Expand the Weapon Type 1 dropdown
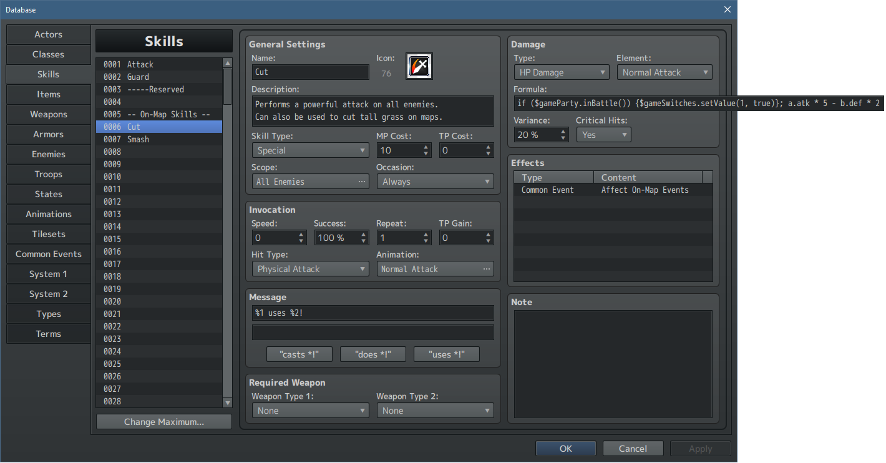 [x=310, y=411]
